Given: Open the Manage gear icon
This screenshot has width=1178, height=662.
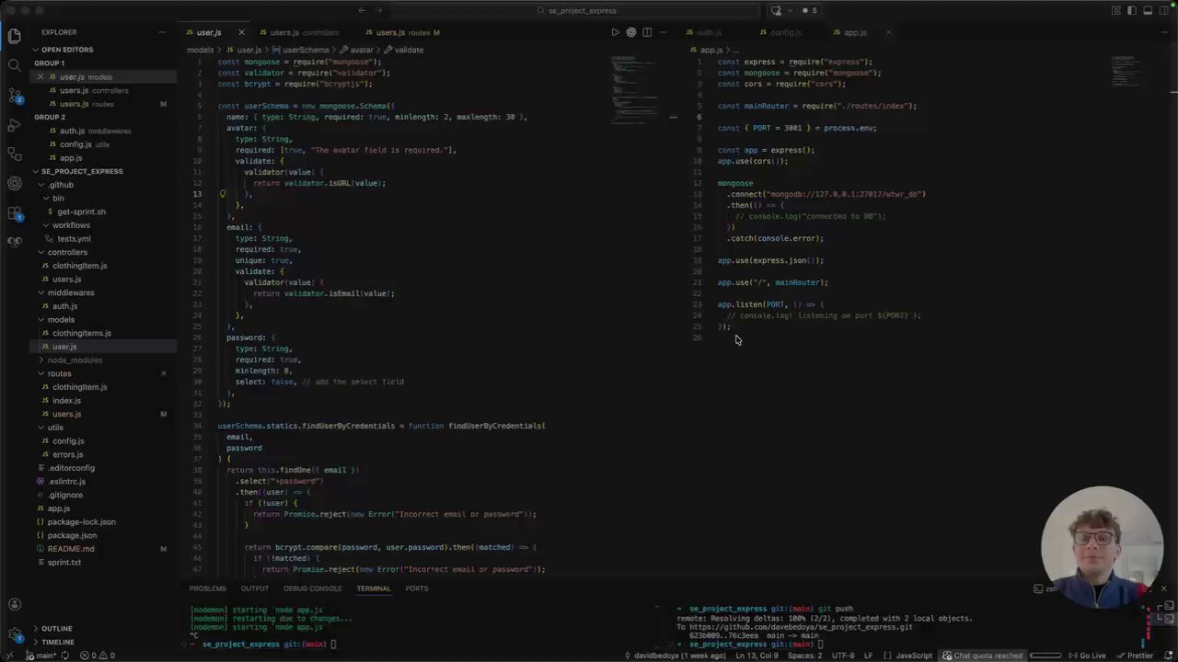Looking at the screenshot, I should [14, 634].
